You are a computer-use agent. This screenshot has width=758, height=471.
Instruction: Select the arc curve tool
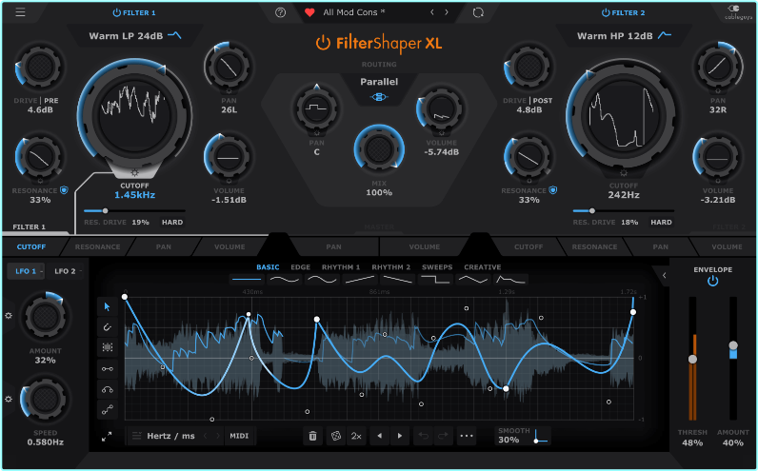[108, 389]
